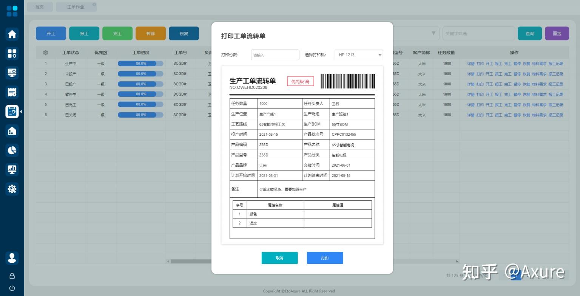Viewport: 580px width, 296px height.
Task: Click the 80.0% progress bar of row one
Action: click(140, 63)
